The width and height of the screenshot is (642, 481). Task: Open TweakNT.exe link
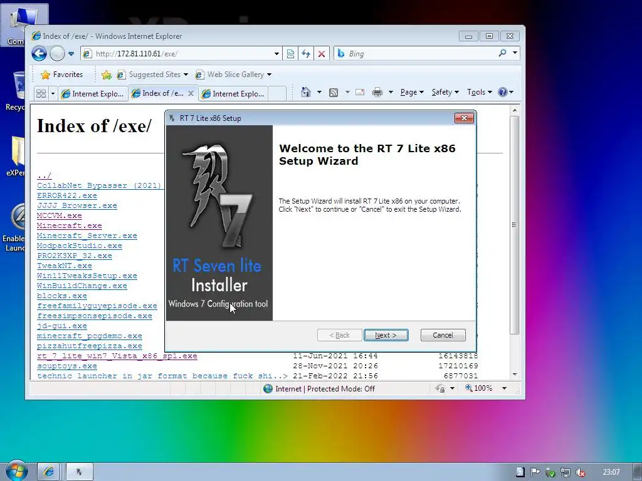point(65,266)
